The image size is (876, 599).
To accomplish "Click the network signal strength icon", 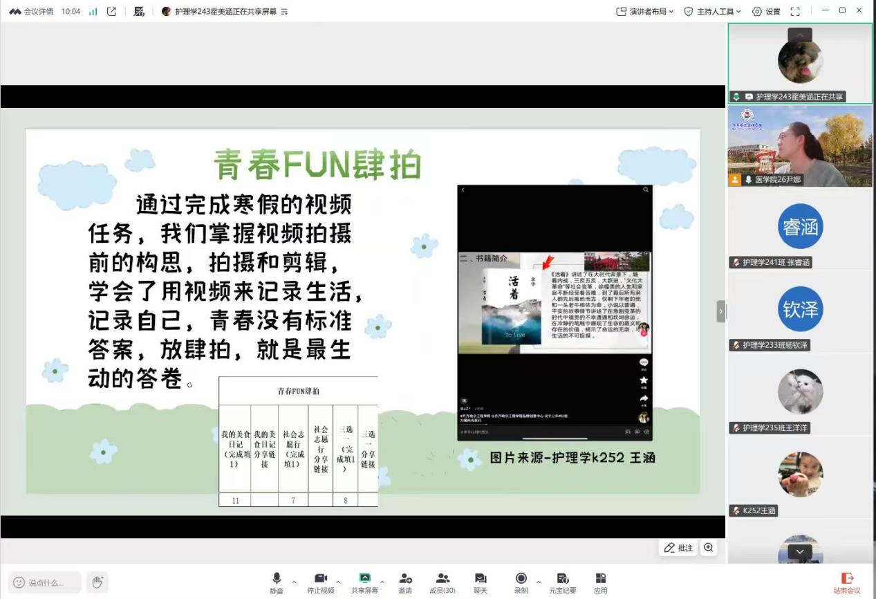I will 93,11.
